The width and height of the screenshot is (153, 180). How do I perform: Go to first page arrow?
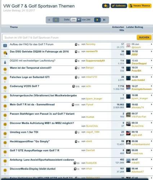tap(49, 20)
